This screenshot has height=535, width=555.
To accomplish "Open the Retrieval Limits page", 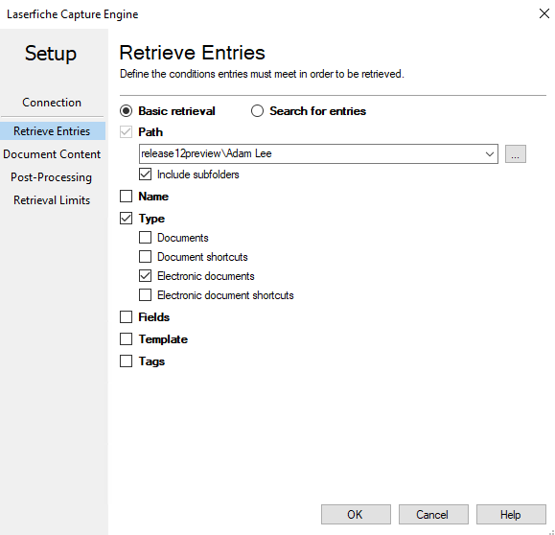I will [52, 200].
